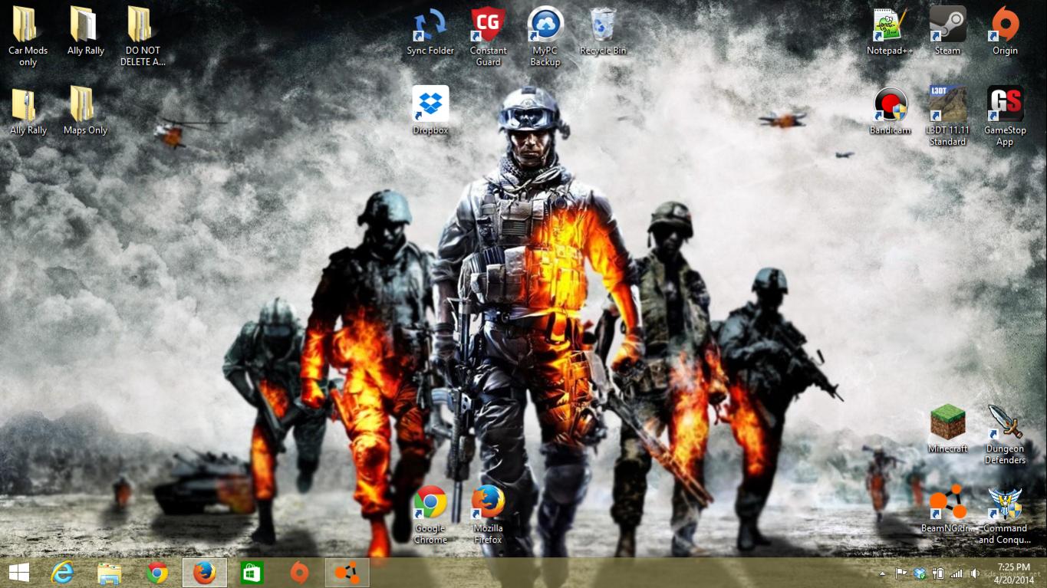1047x588 pixels.
Task: Select the Origin desktop shortcut
Action: pyautogui.click(x=1005, y=31)
